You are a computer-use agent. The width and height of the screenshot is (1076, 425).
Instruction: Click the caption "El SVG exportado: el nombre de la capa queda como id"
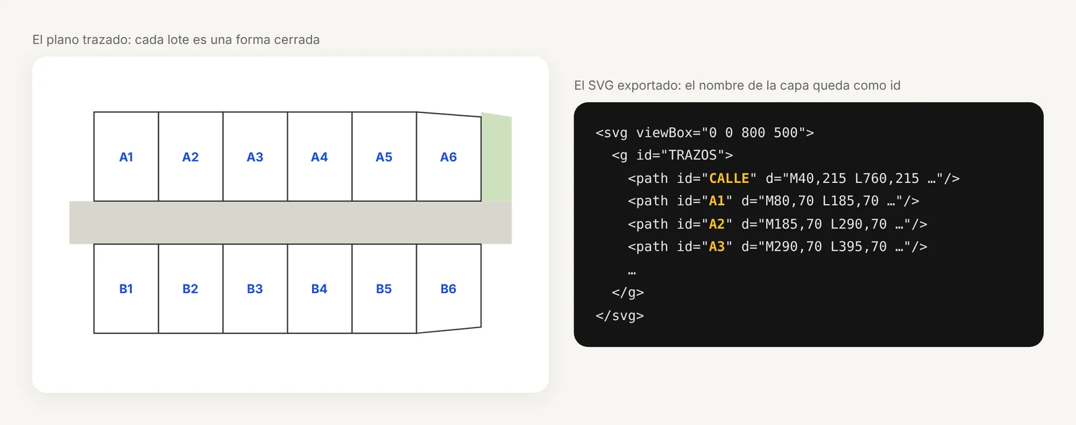[737, 85]
